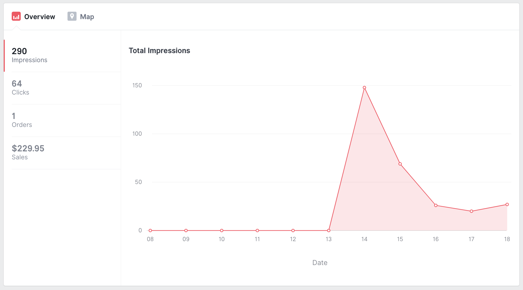Click the Date axis label
The image size is (523, 290).
click(x=320, y=263)
